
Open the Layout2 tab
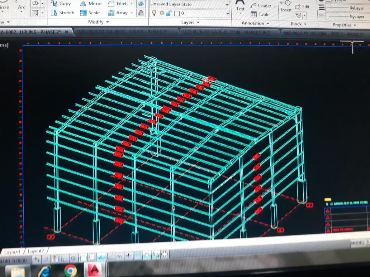pyautogui.click(x=36, y=251)
